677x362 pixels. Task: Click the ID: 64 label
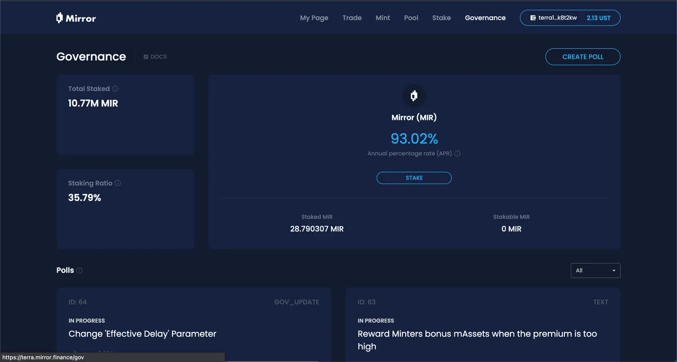click(78, 302)
